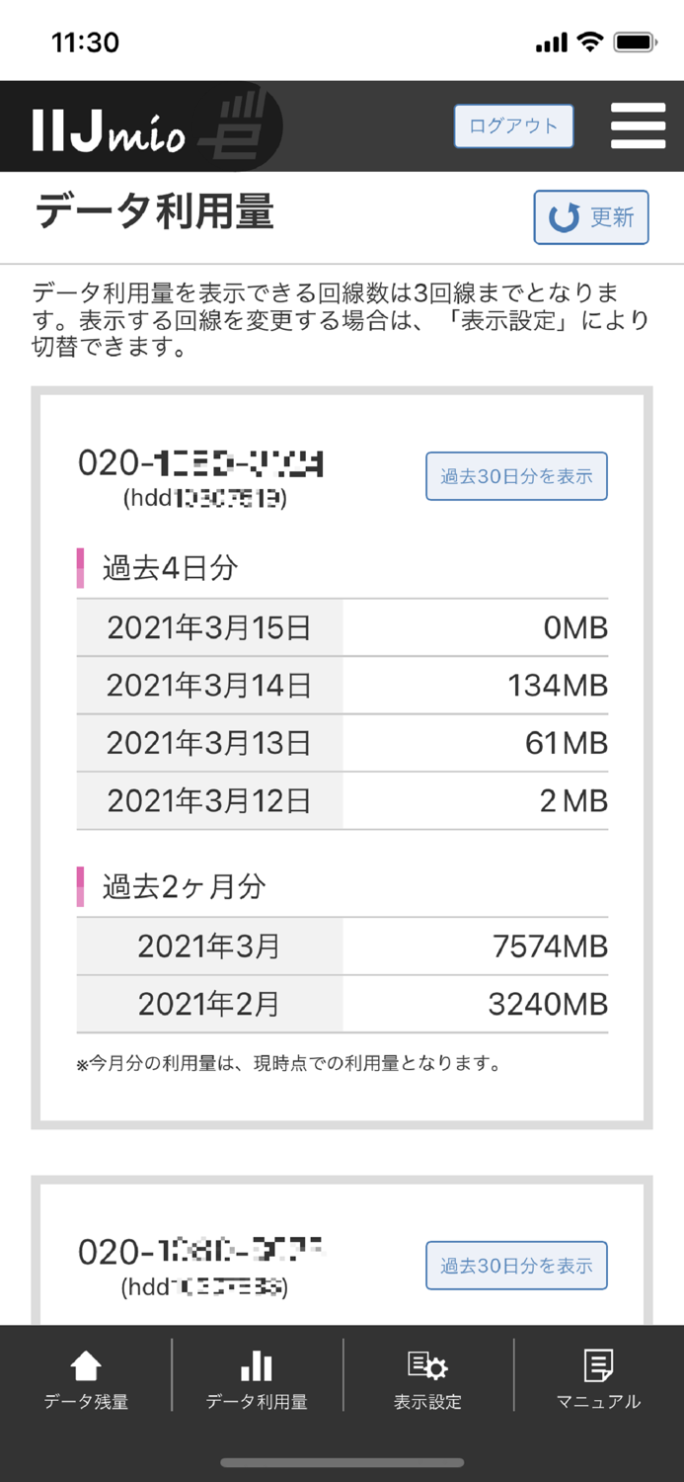
Task: Tap the pink bar icon next to 過去4日分
Action: (82, 568)
